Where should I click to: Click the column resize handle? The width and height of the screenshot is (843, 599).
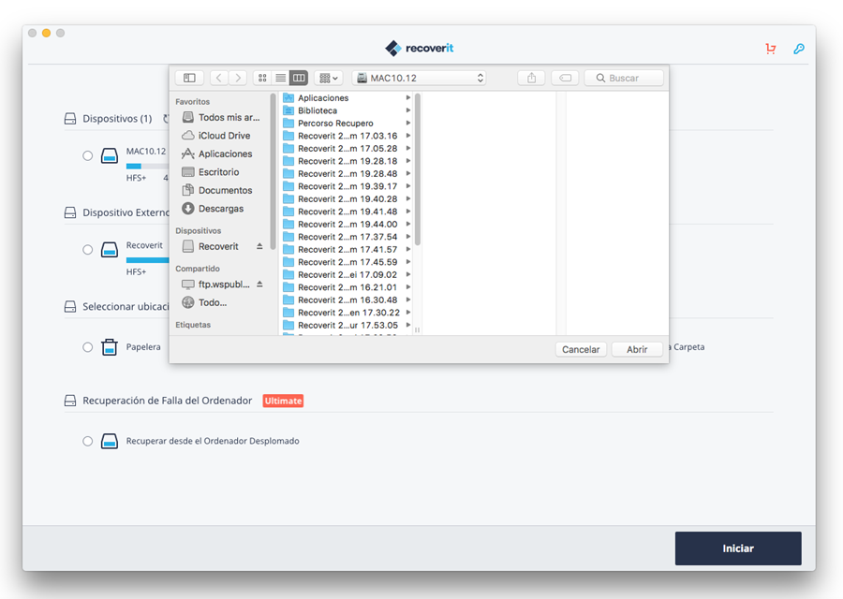click(x=417, y=329)
